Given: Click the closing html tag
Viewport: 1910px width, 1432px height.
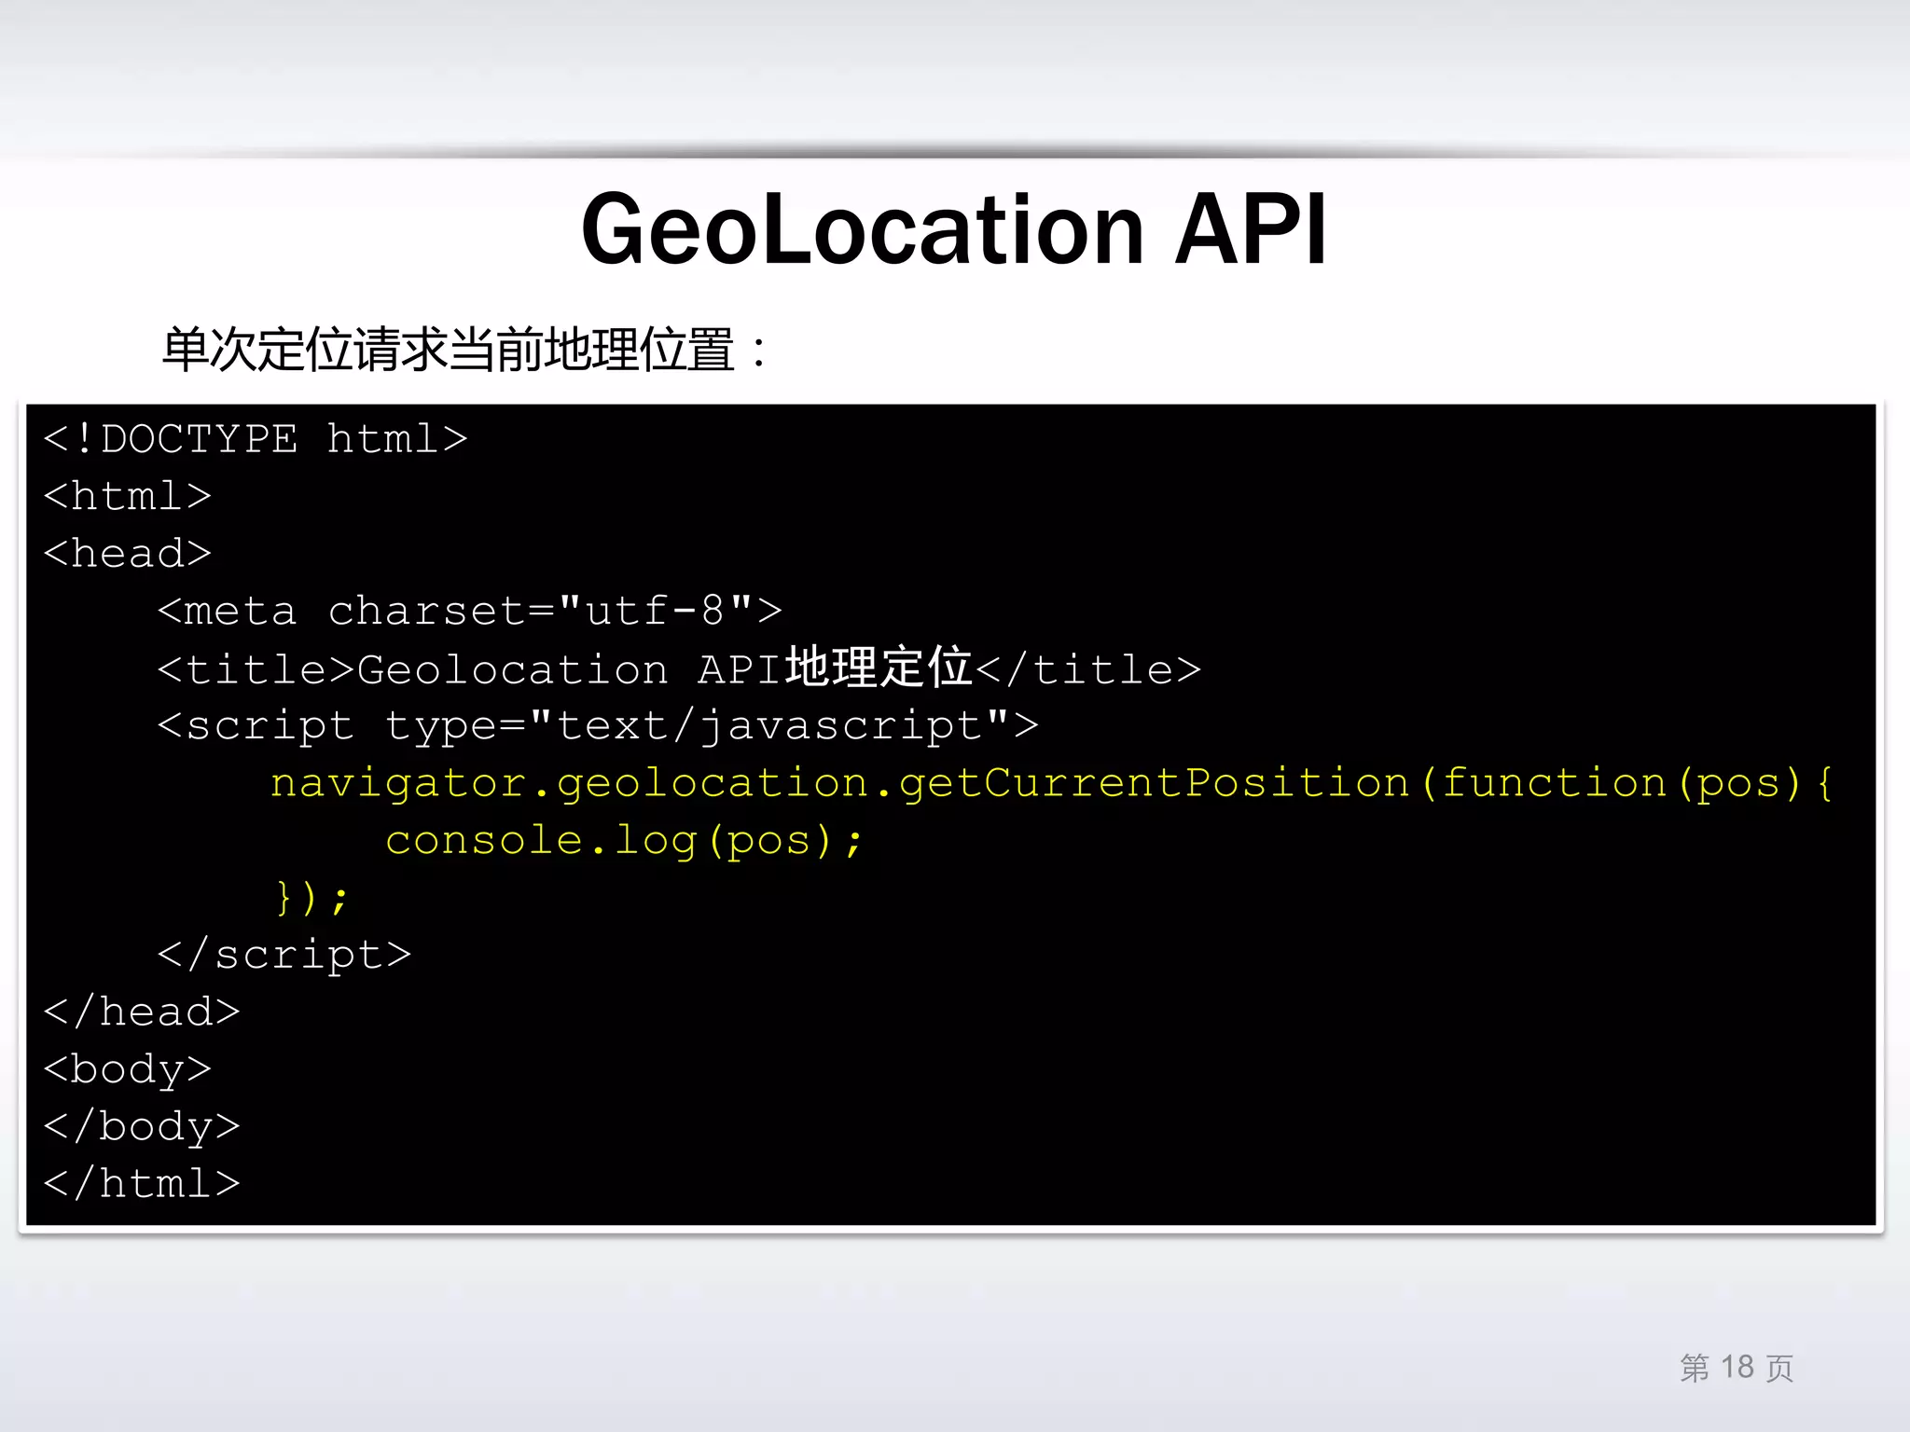Looking at the screenshot, I should coord(142,1184).
